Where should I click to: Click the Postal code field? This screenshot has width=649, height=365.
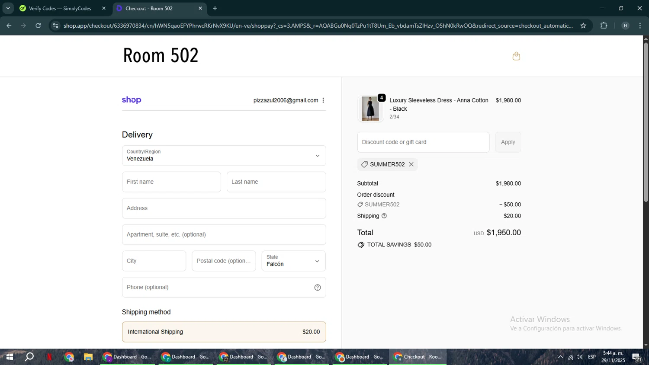[224, 261]
